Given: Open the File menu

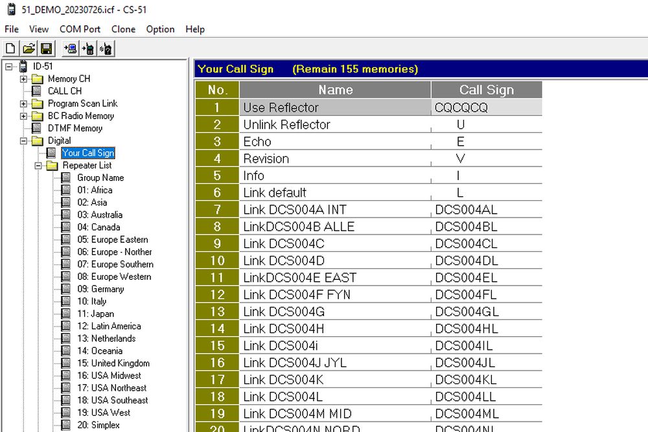Looking at the screenshot, I should point(12,29).
